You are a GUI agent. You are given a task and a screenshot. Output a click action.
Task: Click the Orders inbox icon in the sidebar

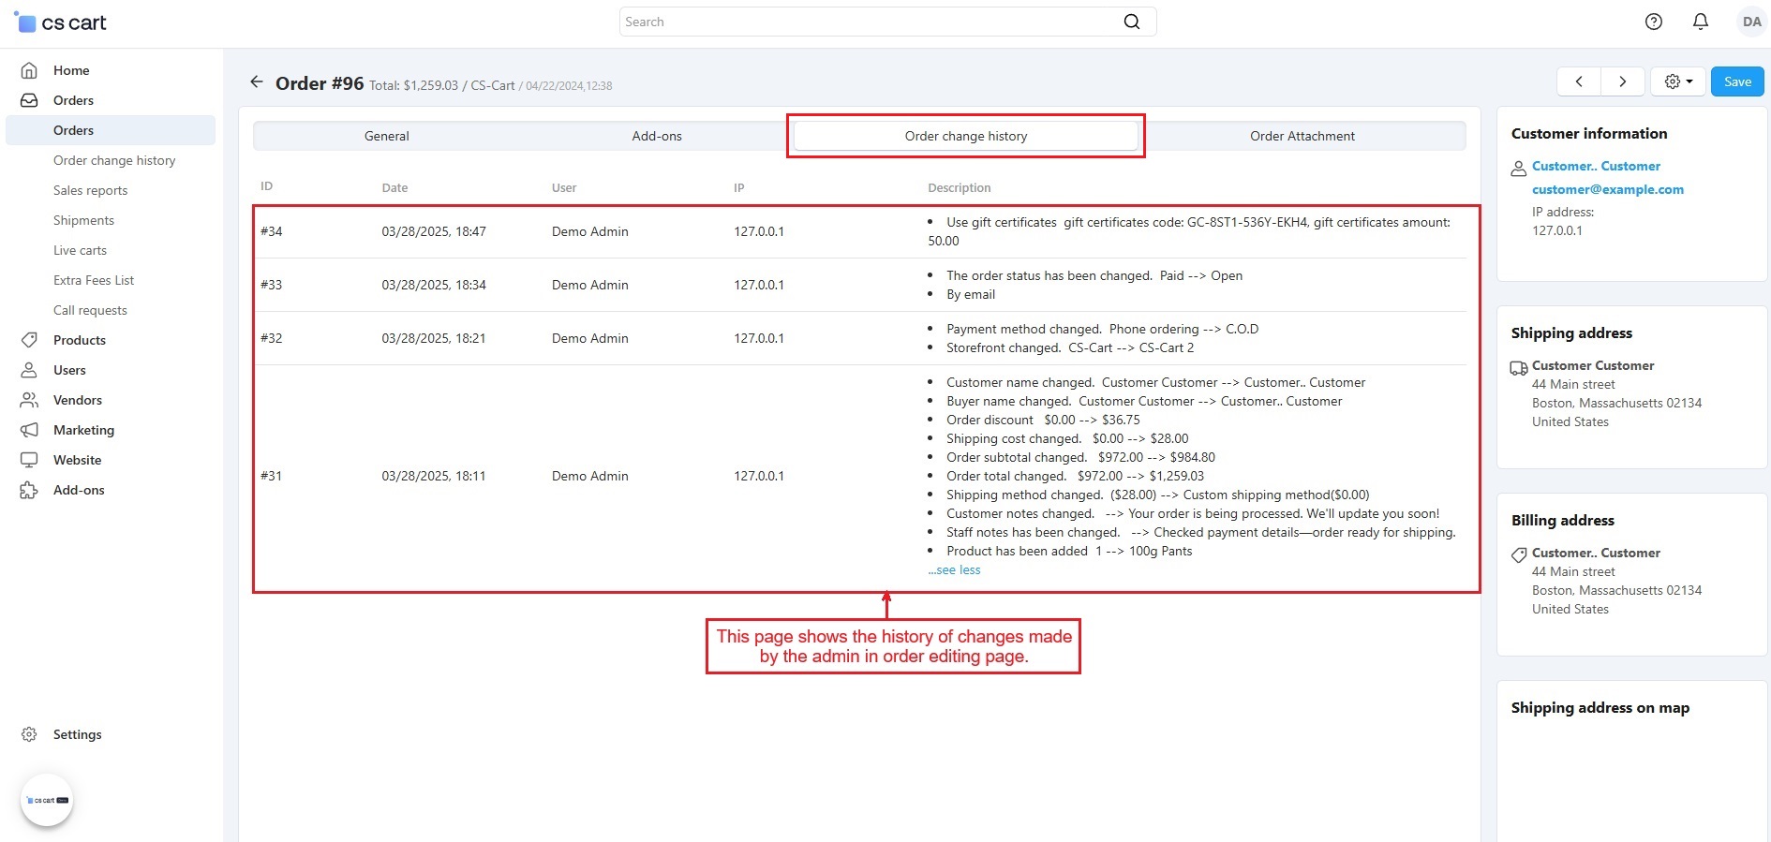click(x=29, y=100)
